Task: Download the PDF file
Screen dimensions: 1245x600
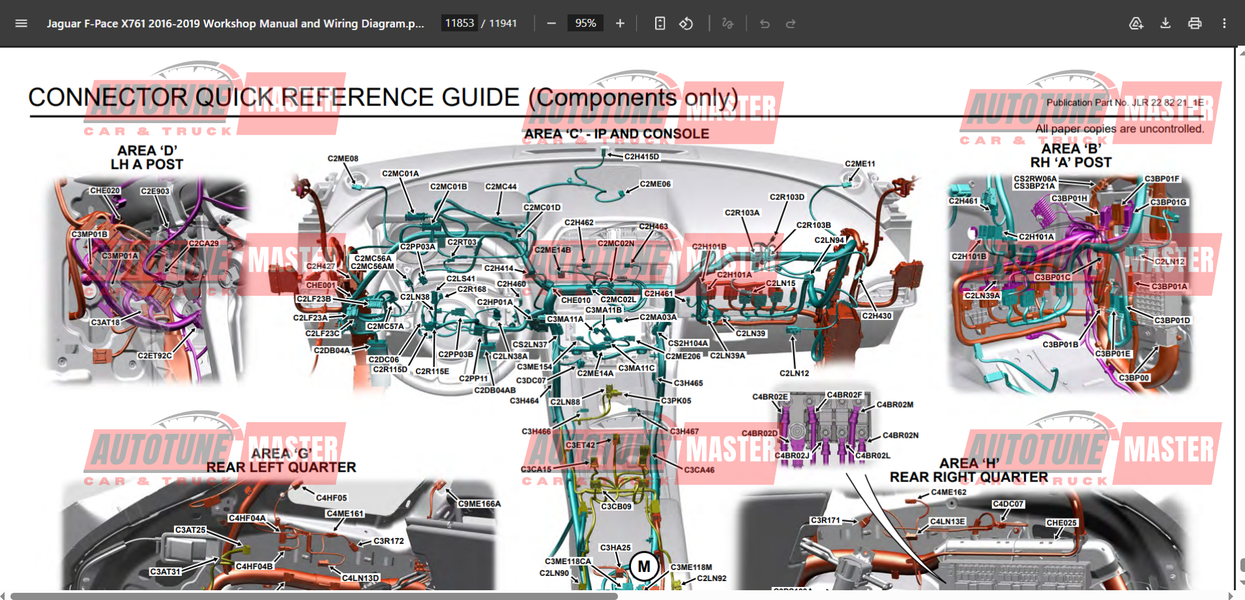Action: 1165,23
